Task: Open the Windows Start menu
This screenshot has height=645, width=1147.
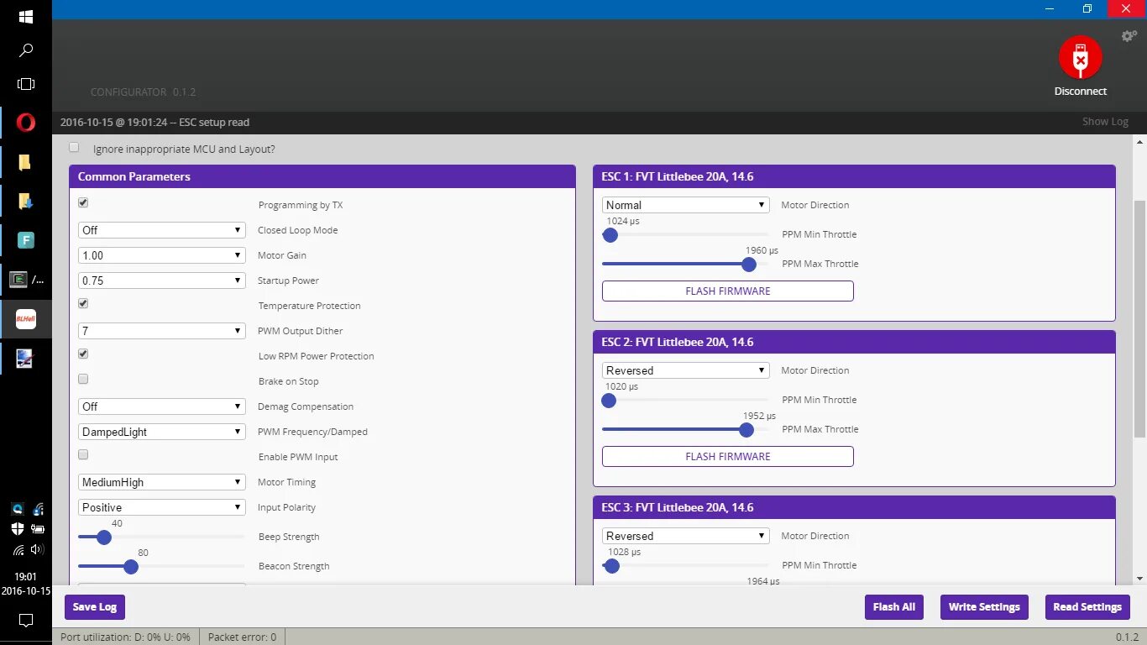Action: pyautogui.click(x=26, y=17)
